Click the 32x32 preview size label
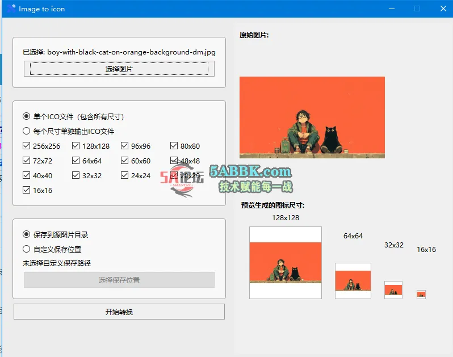 coord(394,245)
